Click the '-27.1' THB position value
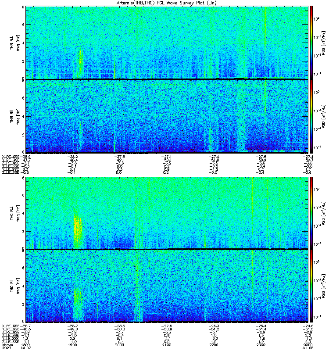Screen dimensions: 329x351 click(x=167, y=157)
